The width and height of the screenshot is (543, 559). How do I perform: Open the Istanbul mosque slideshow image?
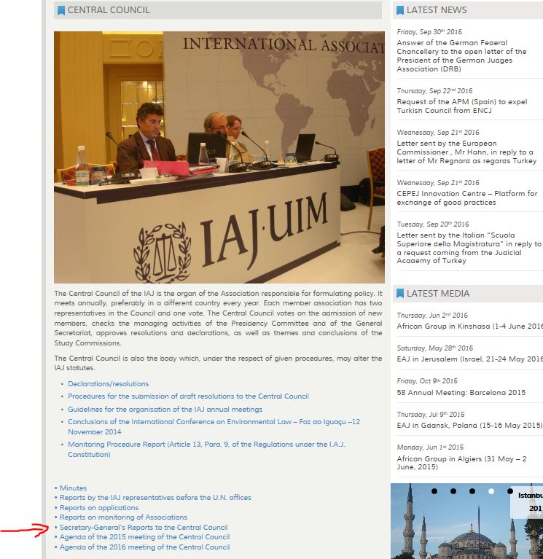tap(466, 521)
